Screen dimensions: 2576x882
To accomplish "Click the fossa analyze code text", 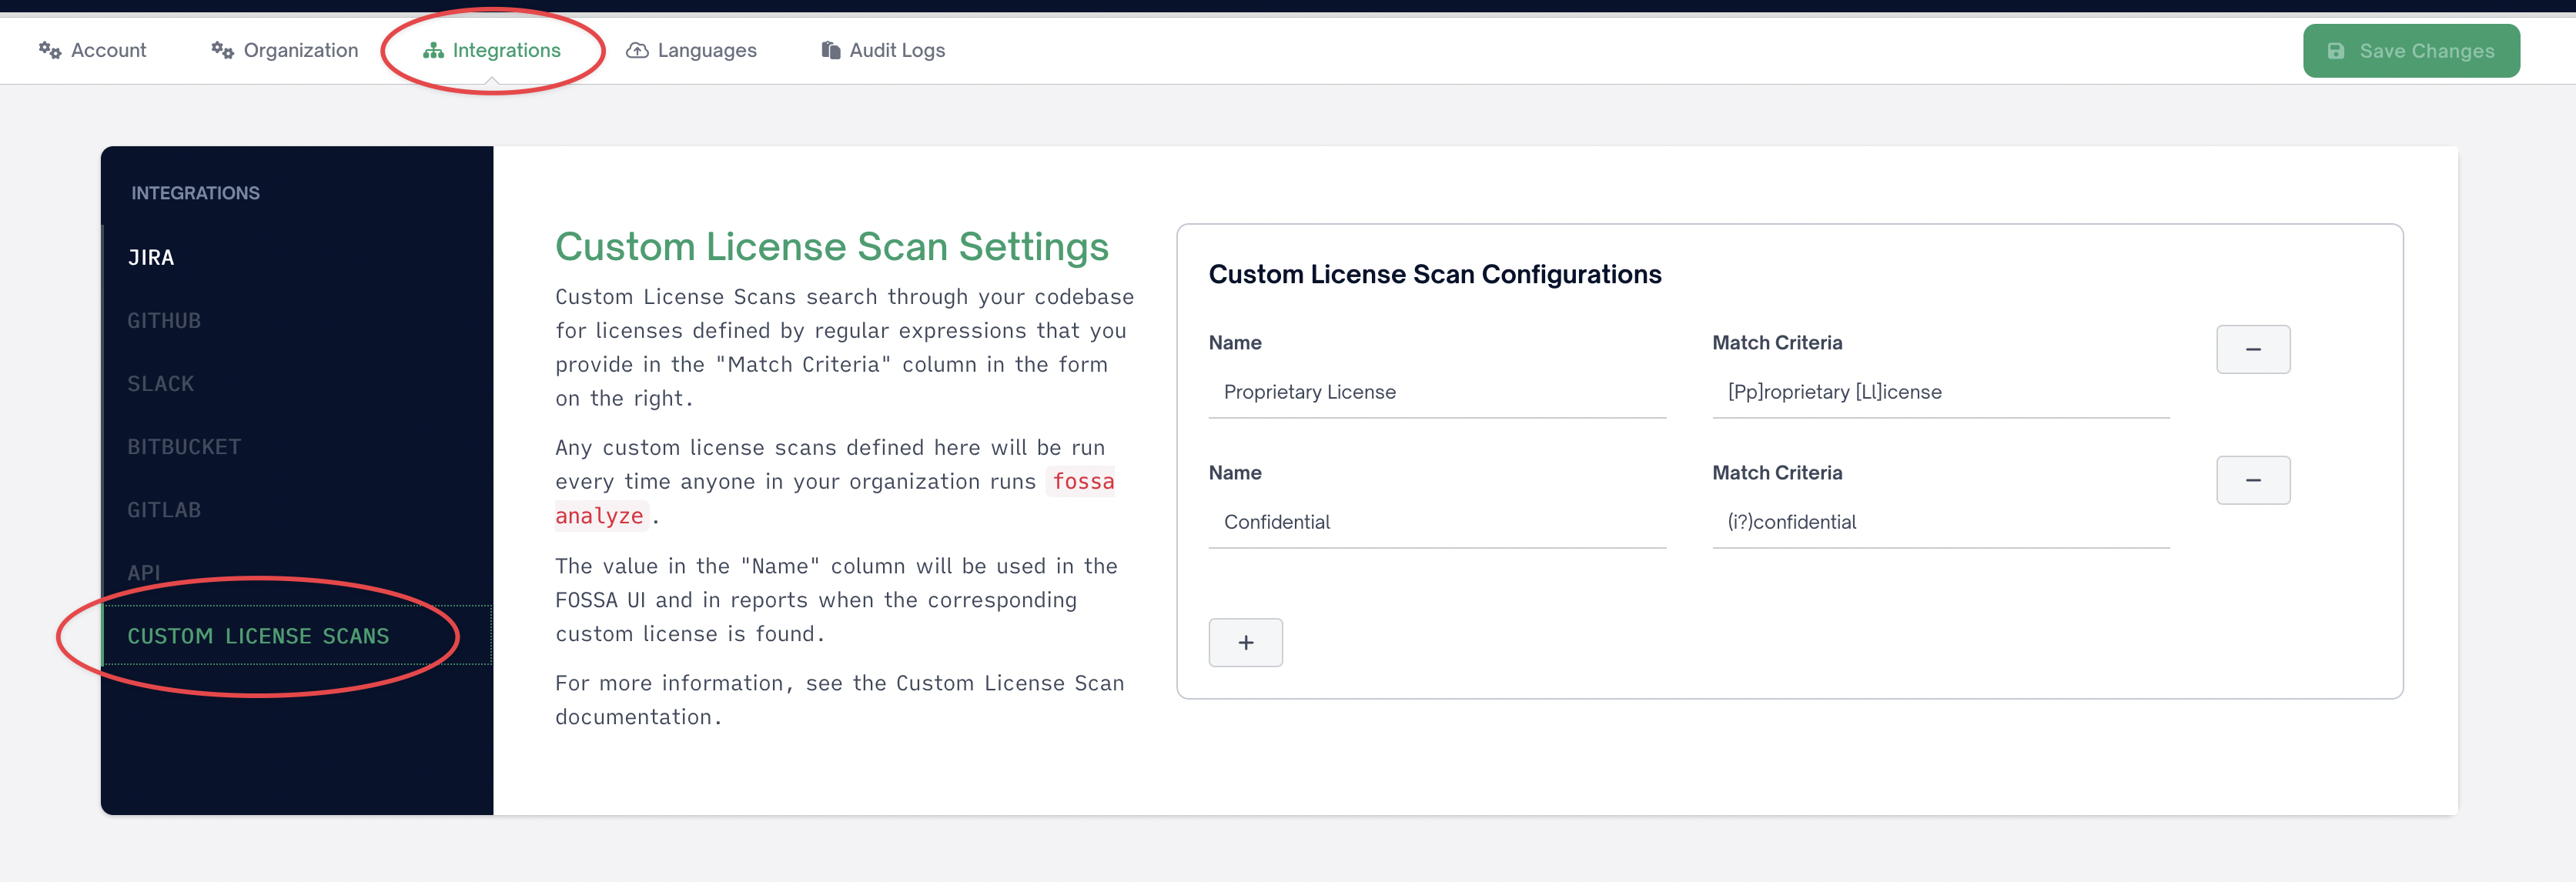I will click(x=834, y=498).
